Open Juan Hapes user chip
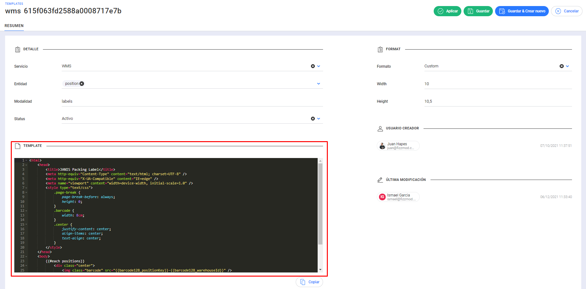The width and height of the screenshot is (586, 289). tap(398, 146)
